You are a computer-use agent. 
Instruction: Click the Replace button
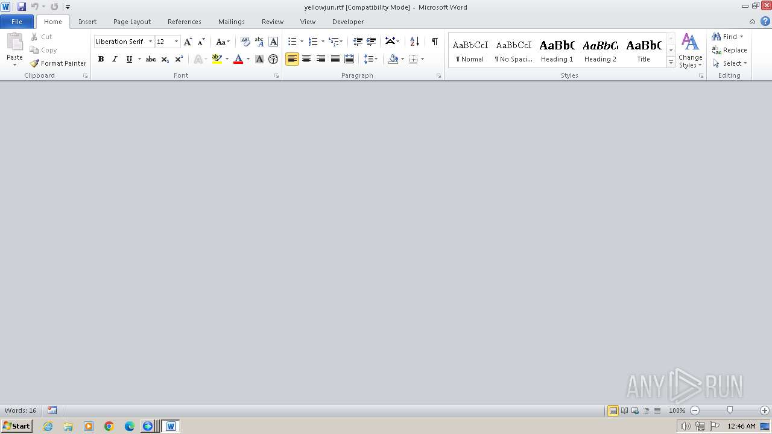click(730, 50)
